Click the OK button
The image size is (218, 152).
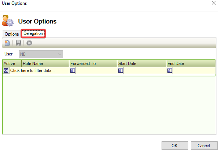(x=175, y=146)
